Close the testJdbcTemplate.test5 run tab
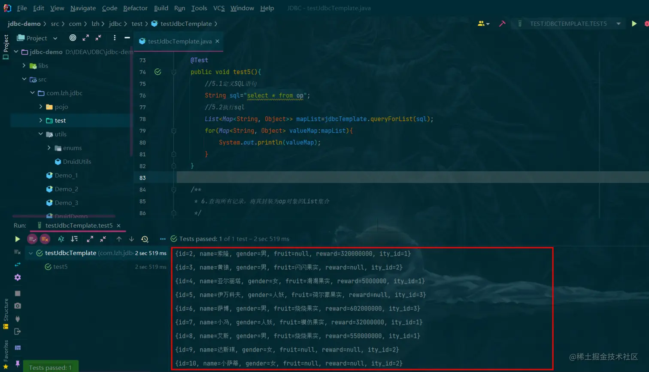Image resolution: width=649 pixels, height=372 pixels. pos(118,226)
